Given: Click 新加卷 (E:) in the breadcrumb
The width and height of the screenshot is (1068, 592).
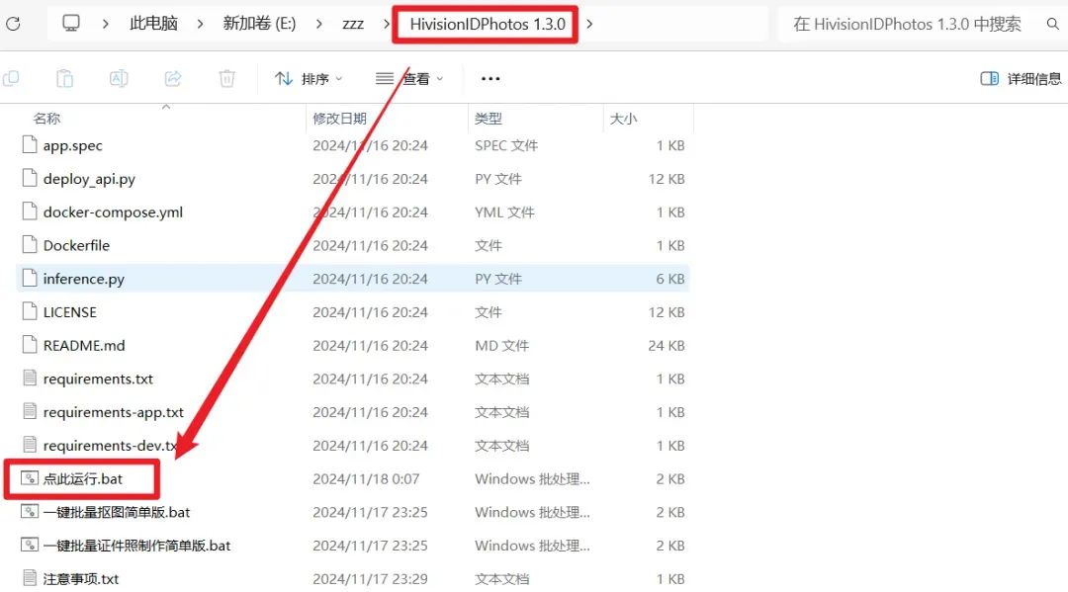Looking at the screenshot, I should point(259,24).
